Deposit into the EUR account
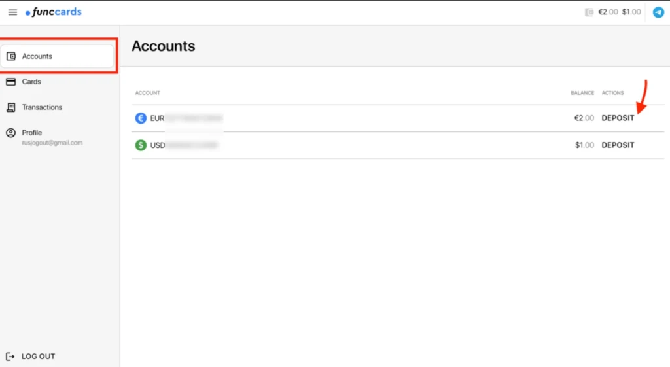Screen dimensions: 670x367 coord(618,118)
